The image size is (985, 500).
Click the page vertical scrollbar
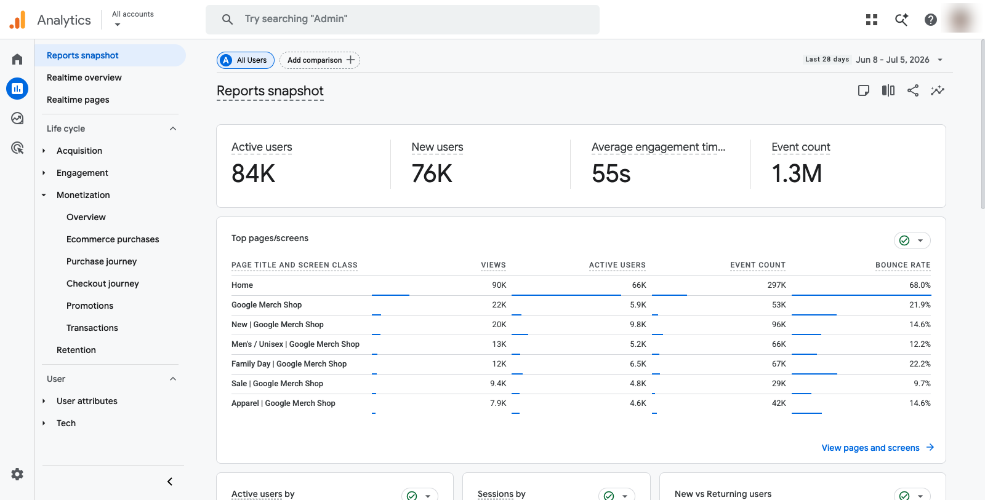pyautogui.click(x=982, y=125)
